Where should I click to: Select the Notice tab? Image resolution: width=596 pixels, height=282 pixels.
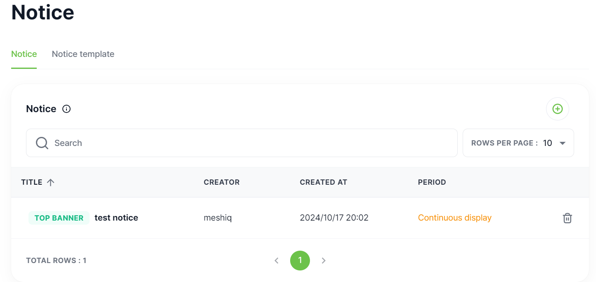(24, 54)
